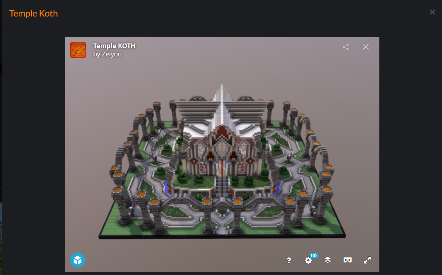Visit the author Zeiyon's profile link

(x=112, y=54)
